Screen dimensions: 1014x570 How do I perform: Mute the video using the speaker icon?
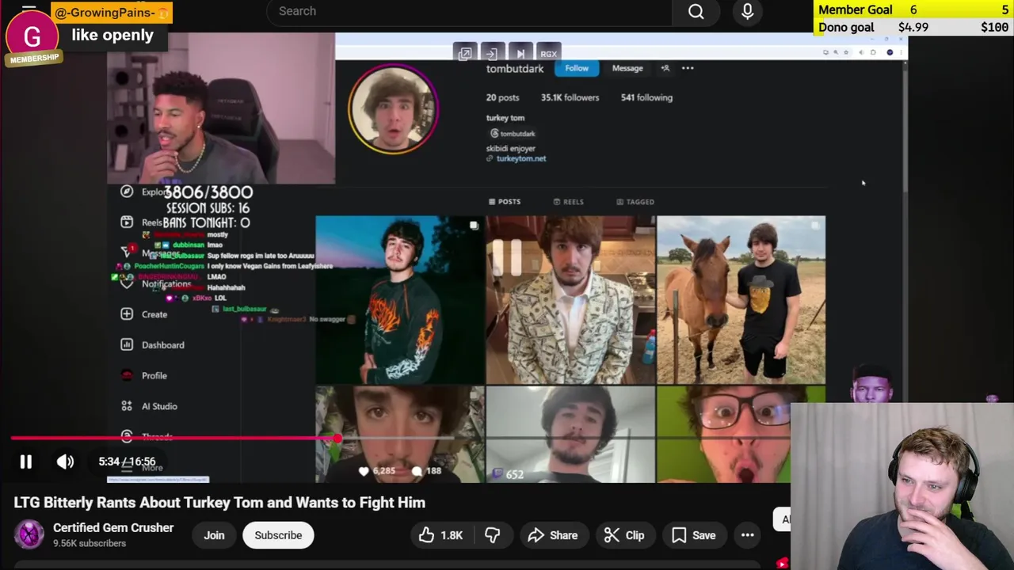click(65, 462)
